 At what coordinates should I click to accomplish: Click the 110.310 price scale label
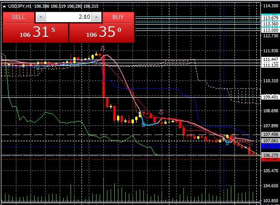(271, 81)
